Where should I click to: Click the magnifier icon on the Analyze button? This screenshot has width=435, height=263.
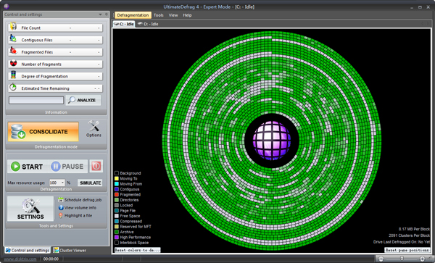(x=72, y=100)
